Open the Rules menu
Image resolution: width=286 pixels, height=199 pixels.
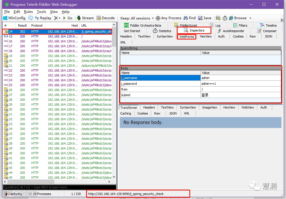point(28,12)
